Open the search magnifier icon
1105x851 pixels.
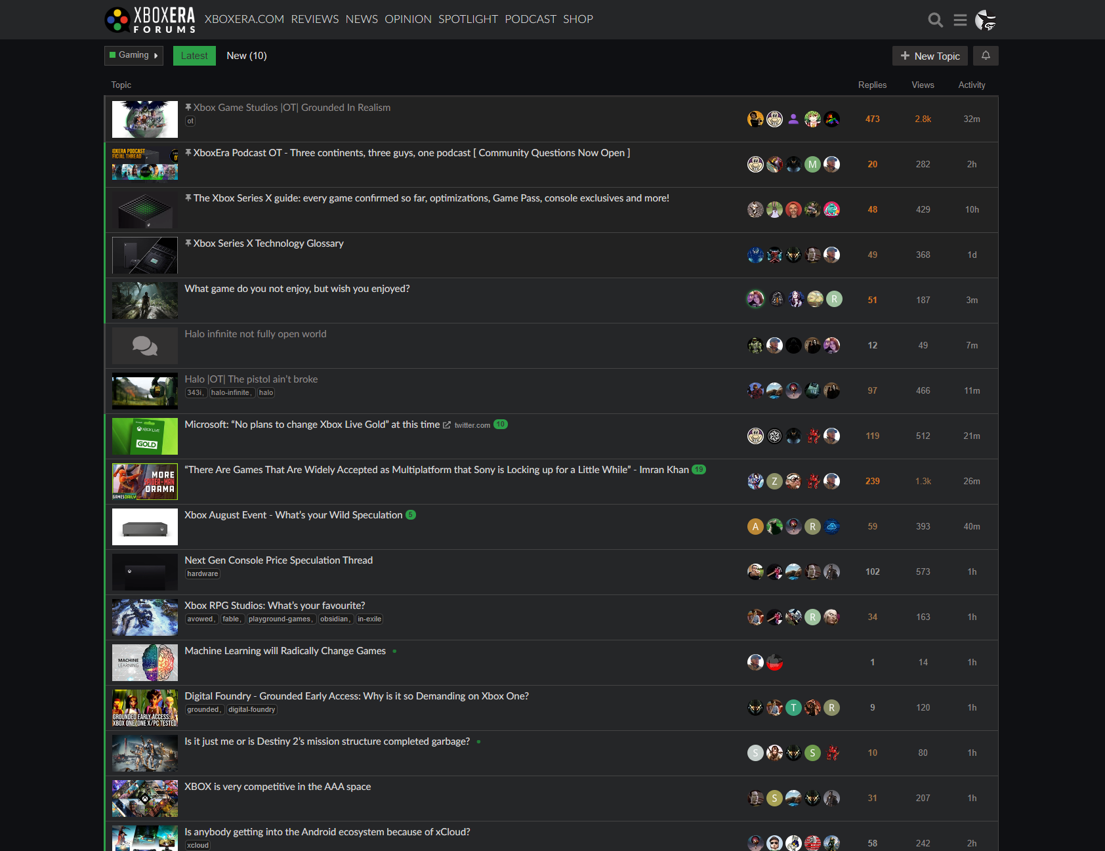(x=935, y=20)
